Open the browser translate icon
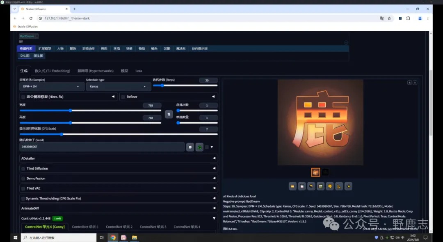 382,18
